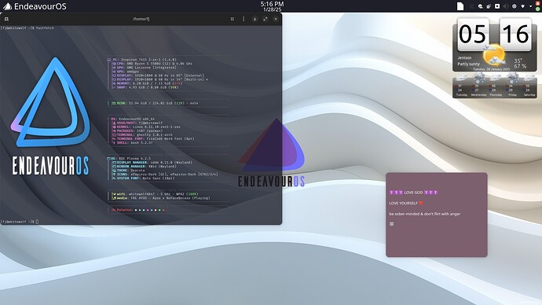Click the terminal new-tab icon in header
The width and height of the screenshot is (542, 305).
[6, 19]
